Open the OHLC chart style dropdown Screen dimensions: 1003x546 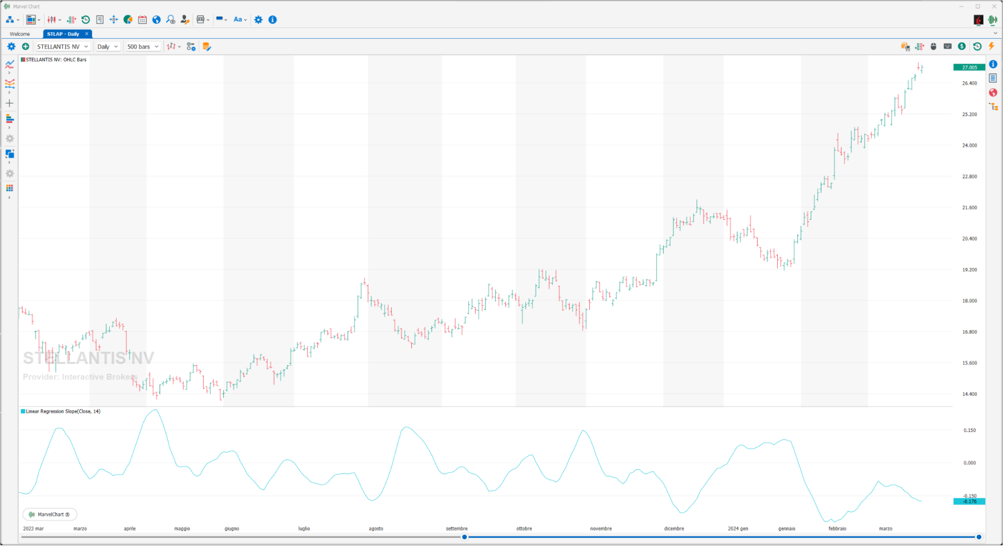click(174, 47)
